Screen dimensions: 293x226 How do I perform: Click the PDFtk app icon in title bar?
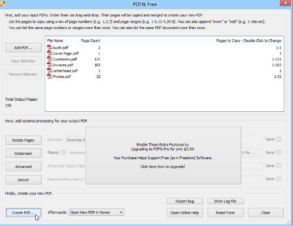pyautogui.click(x=4, y=4)
